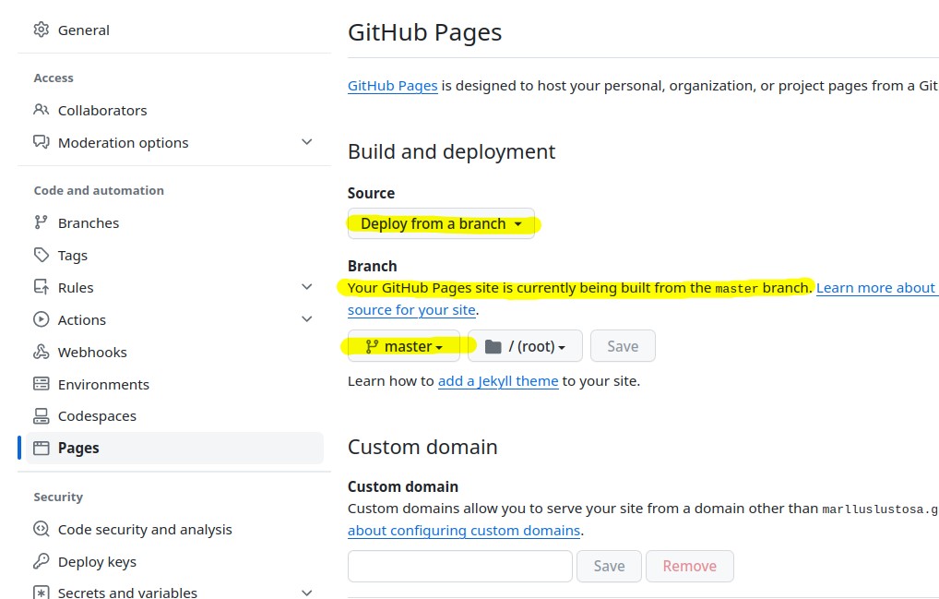Viewport: 939px width, 599px height.
Task: Expand the Rules sidebar section
Action: coord(306,287)
